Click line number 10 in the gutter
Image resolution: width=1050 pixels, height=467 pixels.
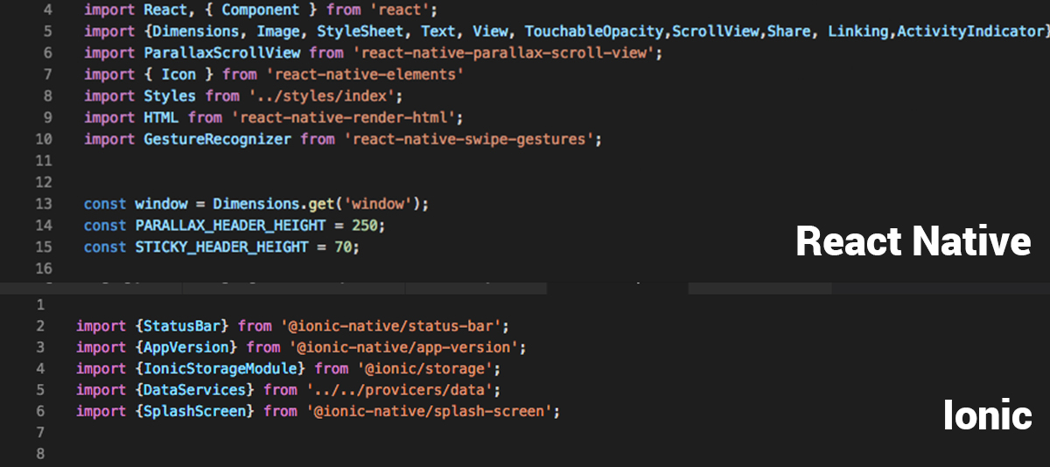(x=44, y=138)
